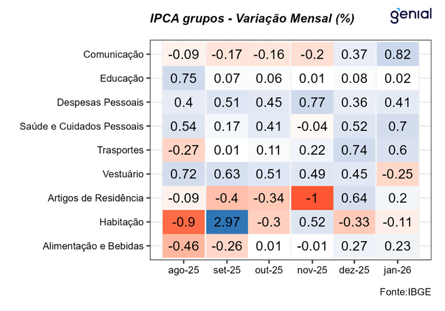Click the jan-26 column label

pyautogui.click(x=397, y=270)
